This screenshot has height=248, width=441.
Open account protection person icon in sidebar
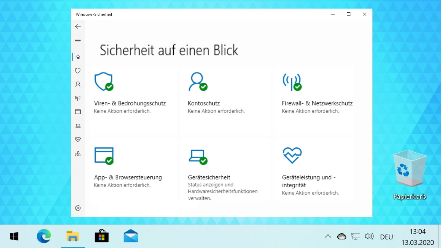pyautogui.click(x=78, y=84)
